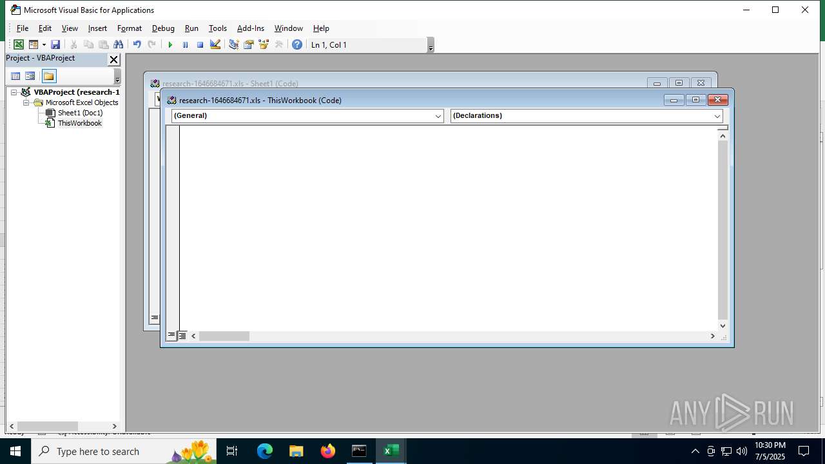Collapse the Microsoft Excel Objects folder
The width and height of the screenshot is (825, 464).
[x=26, y=102]
